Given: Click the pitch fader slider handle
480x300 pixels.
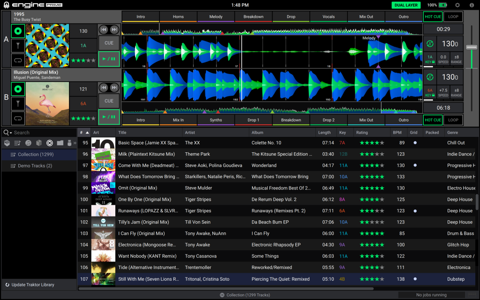Looking at the screenshot, I should [472, 47].
